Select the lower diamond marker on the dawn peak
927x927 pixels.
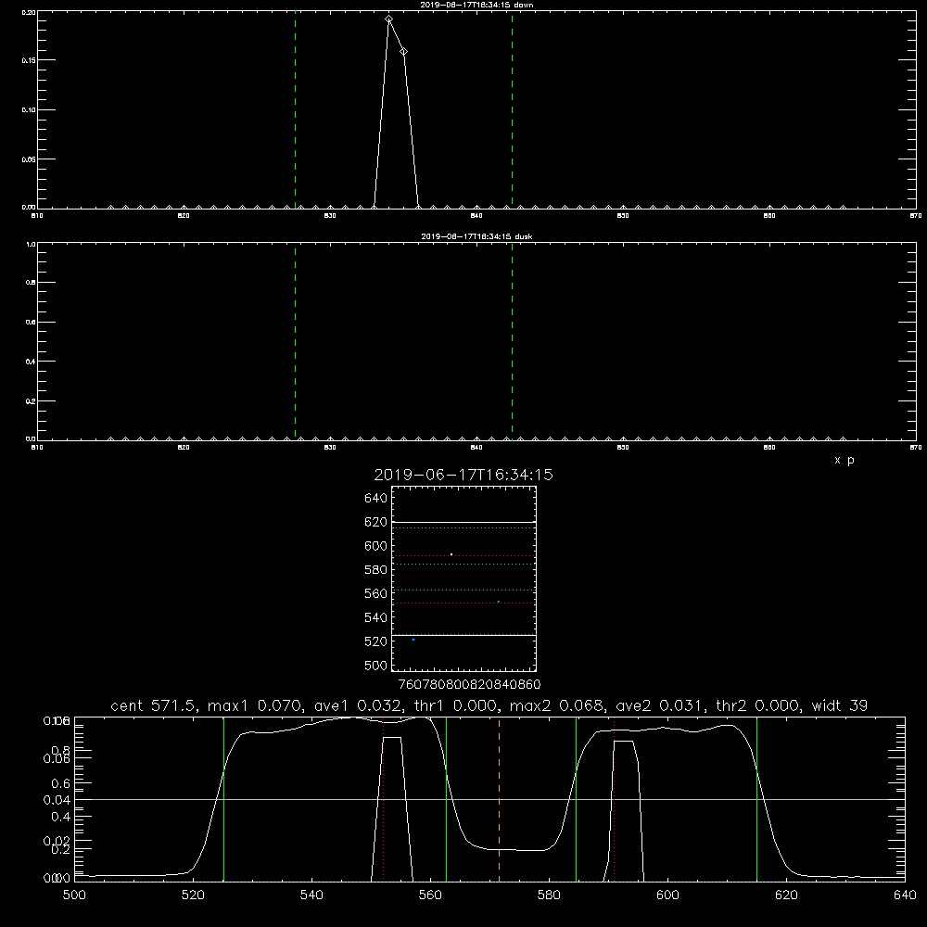click(x=403, y=52)
